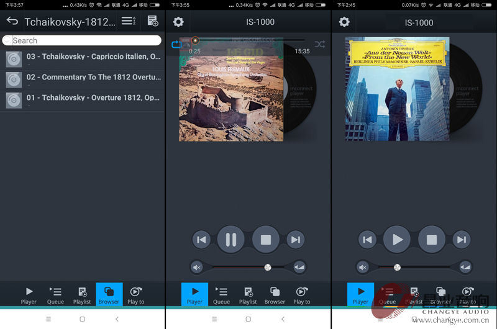Open track 03 Capriccio italien

click(x=83, y=59)
